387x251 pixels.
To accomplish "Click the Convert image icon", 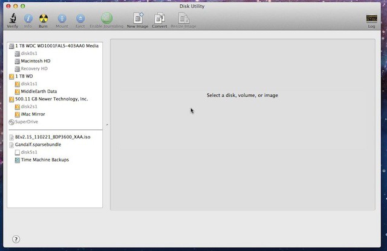I will (160, 19).
